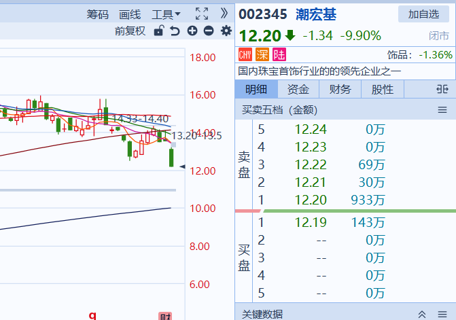Click the undo arrow icon
The height and width of the screenshot is (320, 456).
coord(175,31)
